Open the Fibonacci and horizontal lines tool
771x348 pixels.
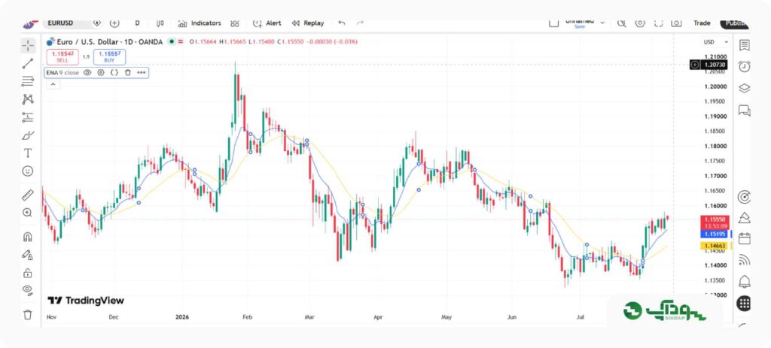tap(28, 81)
